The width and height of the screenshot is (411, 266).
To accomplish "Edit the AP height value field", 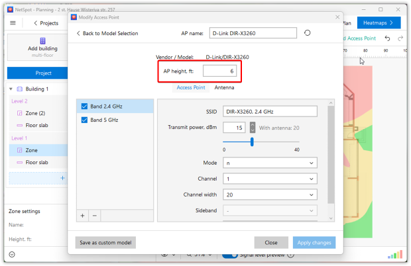I will click(x=219, y=71).
